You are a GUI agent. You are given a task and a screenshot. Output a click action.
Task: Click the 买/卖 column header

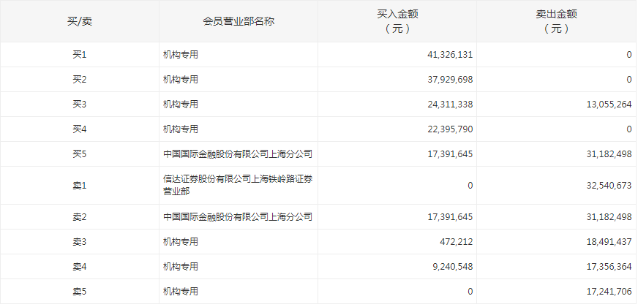[79, 21]
